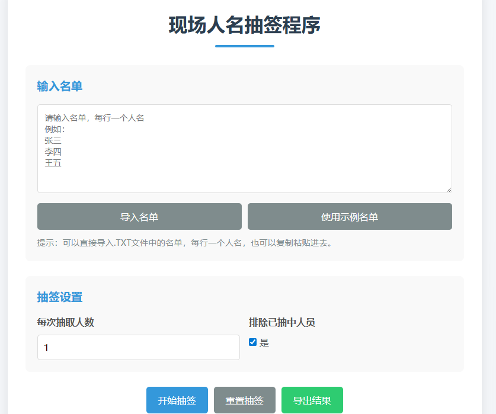Click the blue underline beneath the title

244,46
